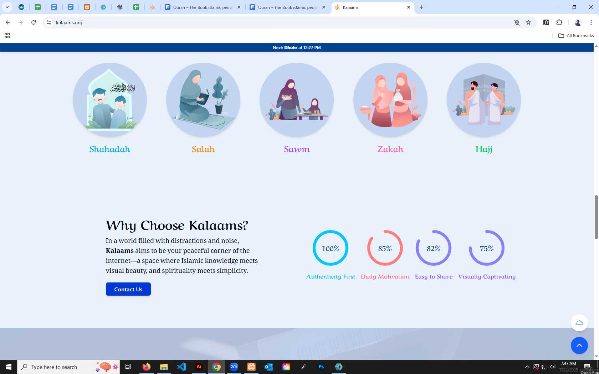Click the Shahadah heading link

pyautogui.click(x=110, y=149)
